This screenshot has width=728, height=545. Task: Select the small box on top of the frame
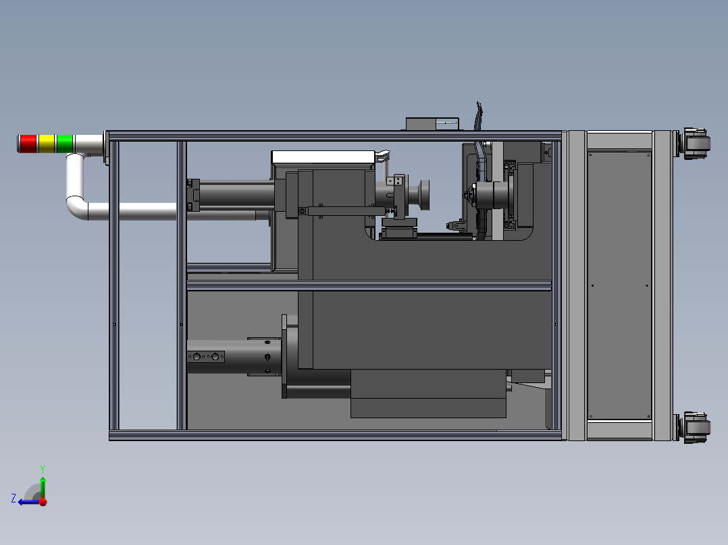coord(432,124)
